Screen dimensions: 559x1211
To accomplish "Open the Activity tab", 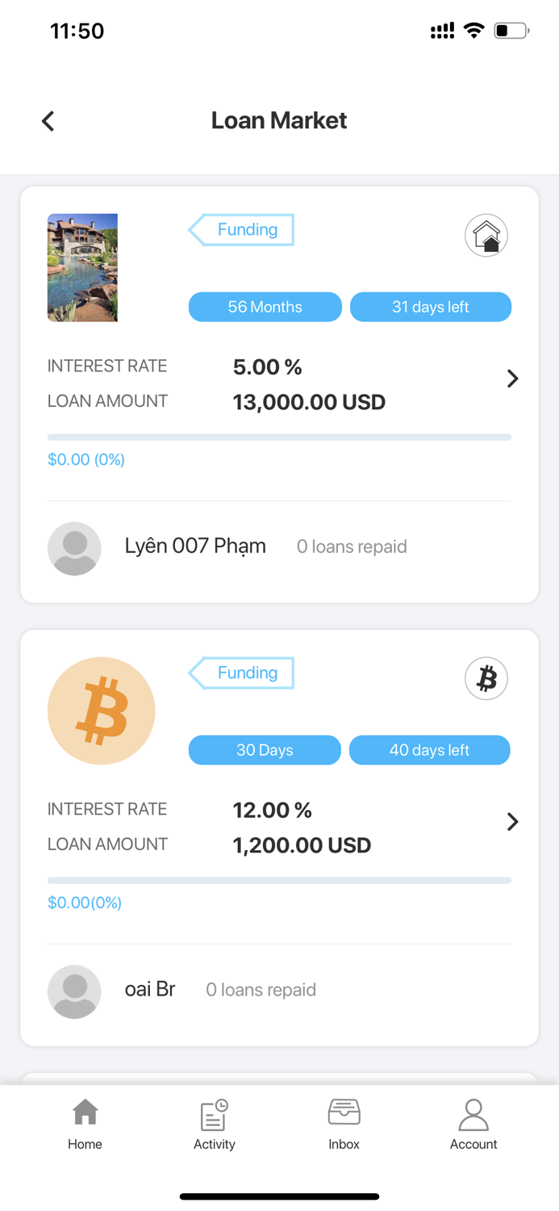I will tap(214, 1122).
